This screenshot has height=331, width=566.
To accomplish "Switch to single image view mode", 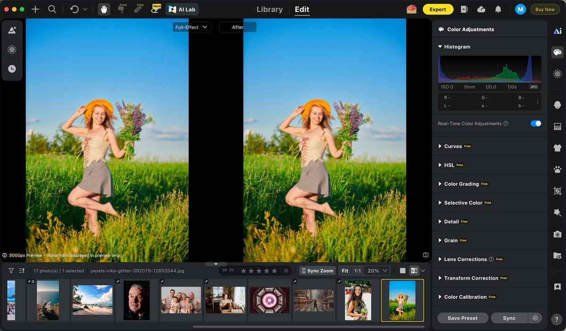I will [x=402, y=271].
